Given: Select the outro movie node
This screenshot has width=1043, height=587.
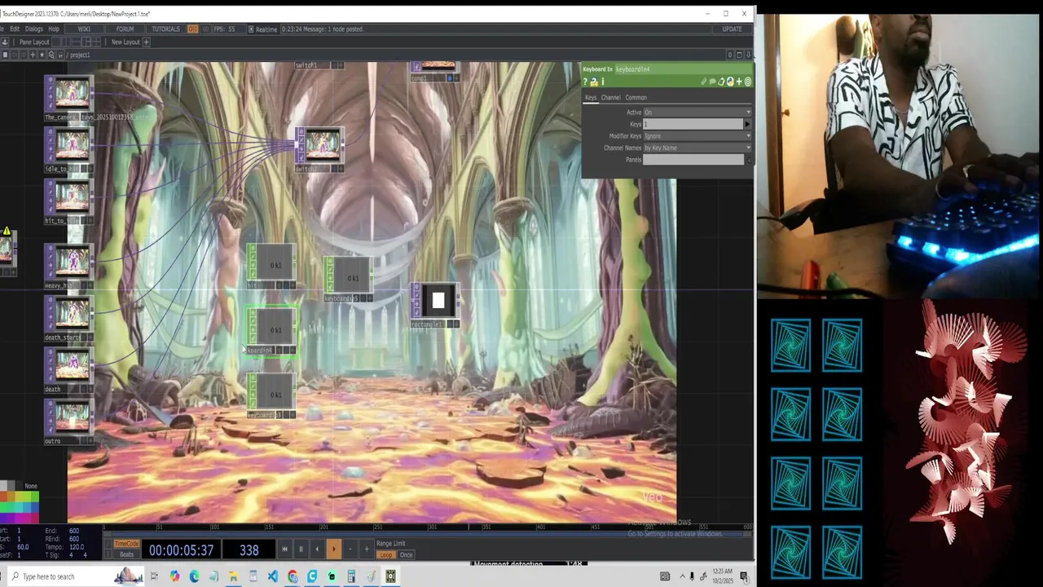Looking at the screenshot, I should tap(69, 422).
